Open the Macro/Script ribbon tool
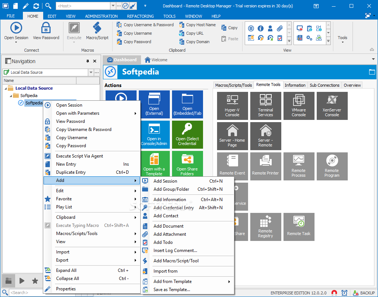Screen dimensions: 378x297 coord(97,31)
